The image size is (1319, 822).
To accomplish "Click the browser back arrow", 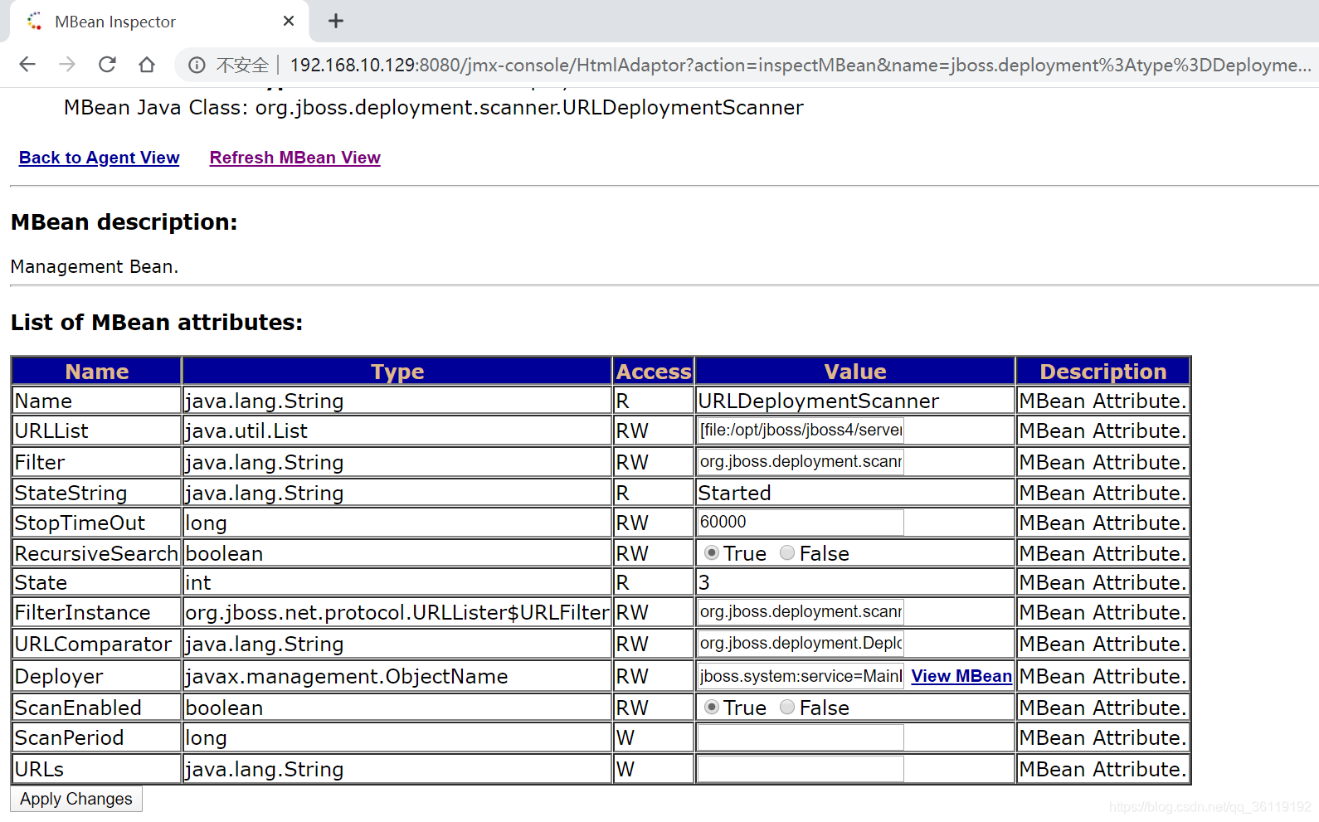I will (x=27, y=65).
